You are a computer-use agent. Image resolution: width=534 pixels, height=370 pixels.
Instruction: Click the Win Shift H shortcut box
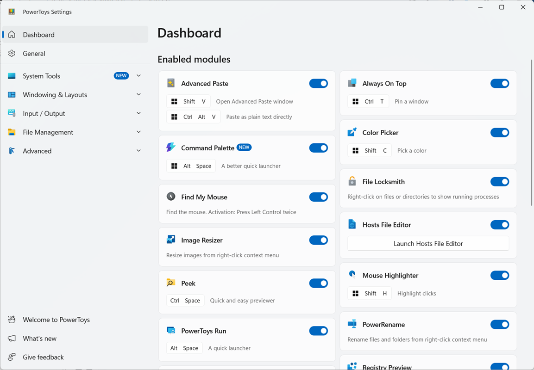[x=370, y=293]
